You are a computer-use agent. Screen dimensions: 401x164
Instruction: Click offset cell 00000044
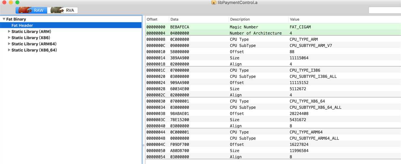click(156, 132)
